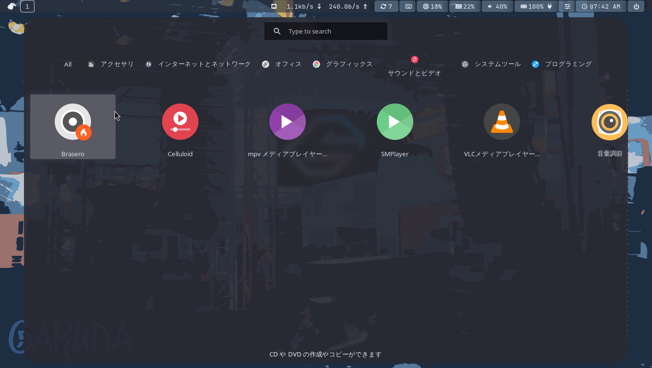Click the description text "CD や DVD の作成やコピーができます"
The width and height of the screenshot is (652, 368).
click(x=326, y=355)
